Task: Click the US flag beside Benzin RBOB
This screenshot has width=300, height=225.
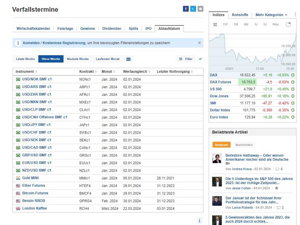Action: click(x=18, y=201)
